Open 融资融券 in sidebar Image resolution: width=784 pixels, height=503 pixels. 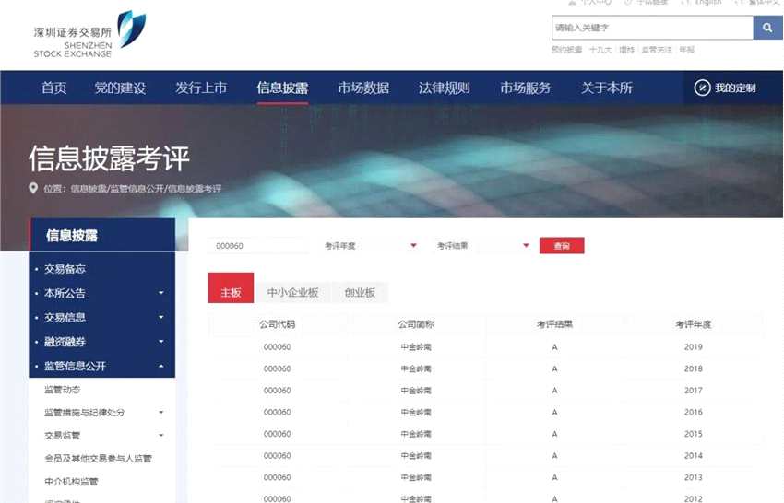(65, 342)
